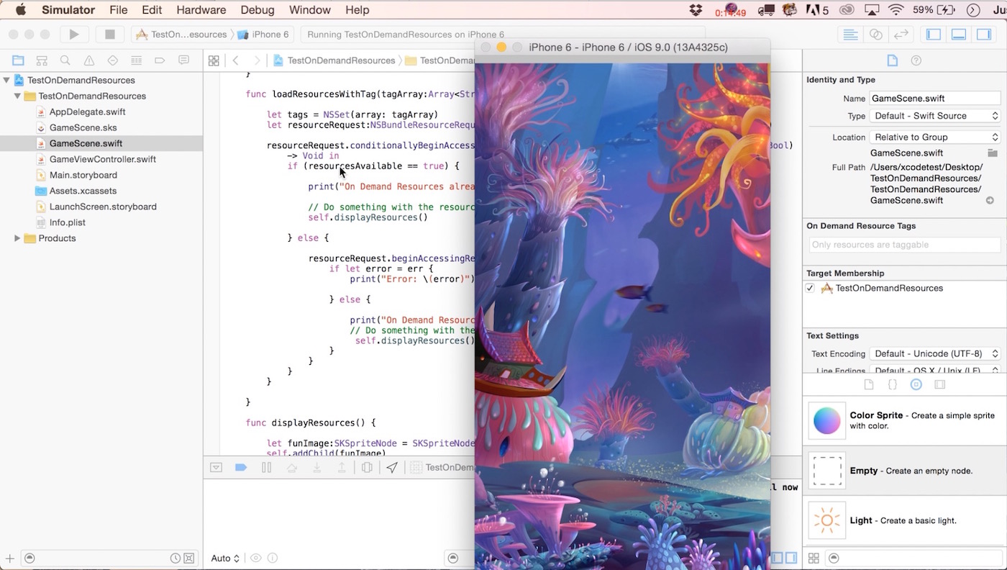Uncheck TestOnDemandResources target membership
The image size is (1007, 570).
(810, 288)
